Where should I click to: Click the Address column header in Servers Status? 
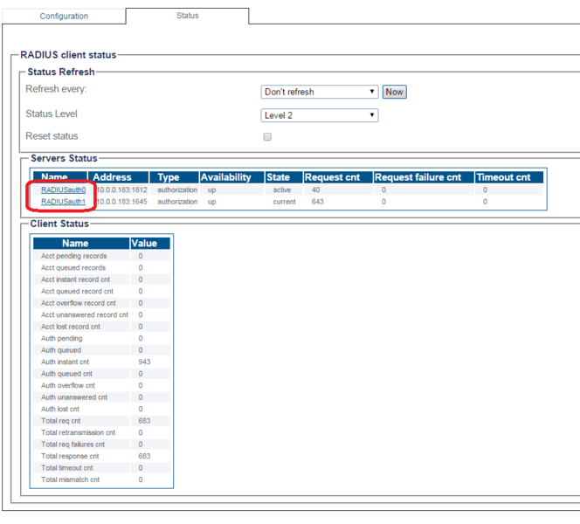[x=118, y=177]
